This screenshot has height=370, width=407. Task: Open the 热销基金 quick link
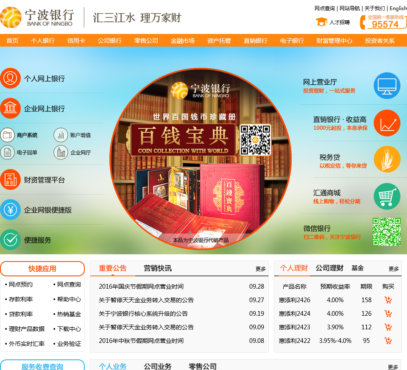pos(69,314)
